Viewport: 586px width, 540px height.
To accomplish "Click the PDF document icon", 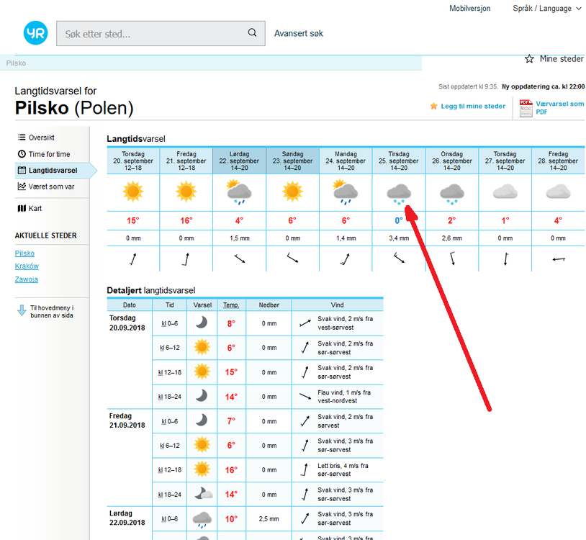I will [x=526, y=108].
